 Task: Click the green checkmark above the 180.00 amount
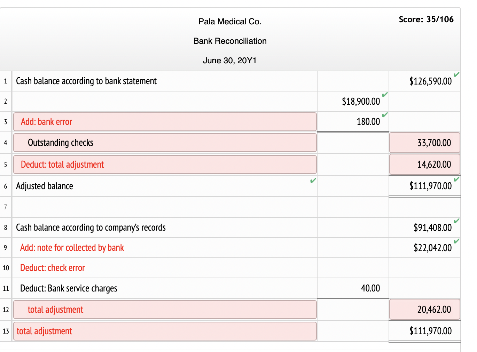click(384, 114)
